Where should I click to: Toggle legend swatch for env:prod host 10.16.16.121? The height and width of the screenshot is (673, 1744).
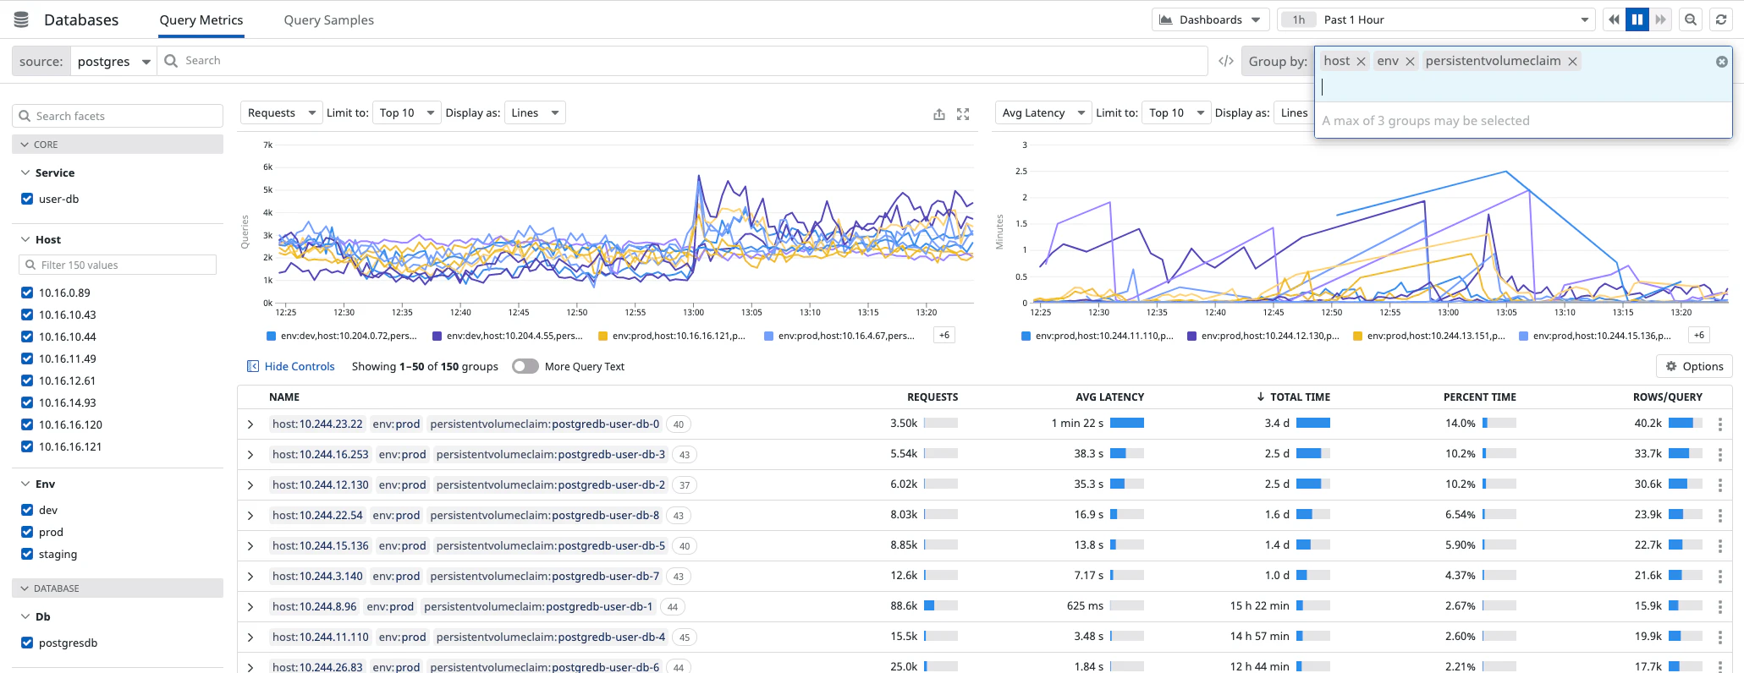pyautogui.click(x=603, y=336)
